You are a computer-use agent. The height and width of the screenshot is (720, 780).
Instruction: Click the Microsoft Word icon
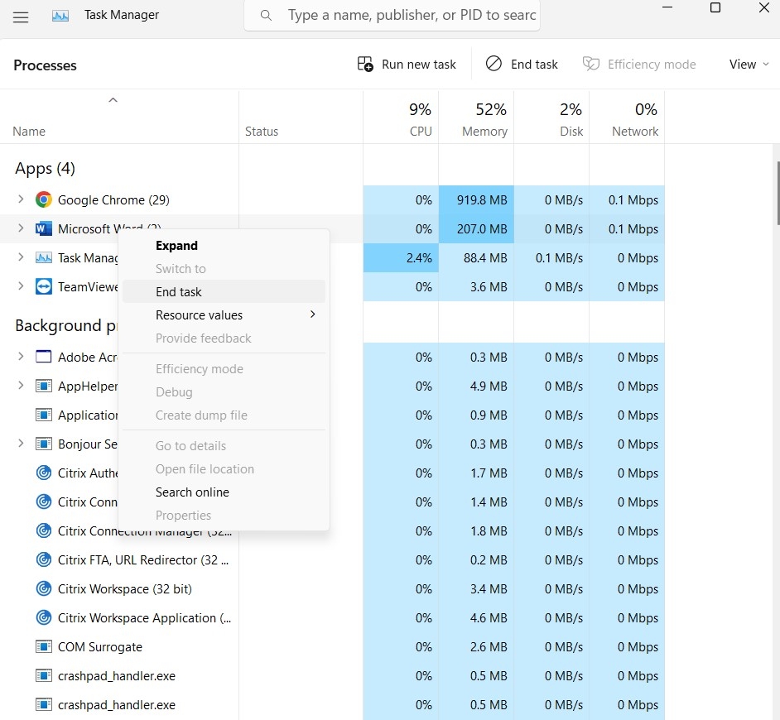click(44, 228)
